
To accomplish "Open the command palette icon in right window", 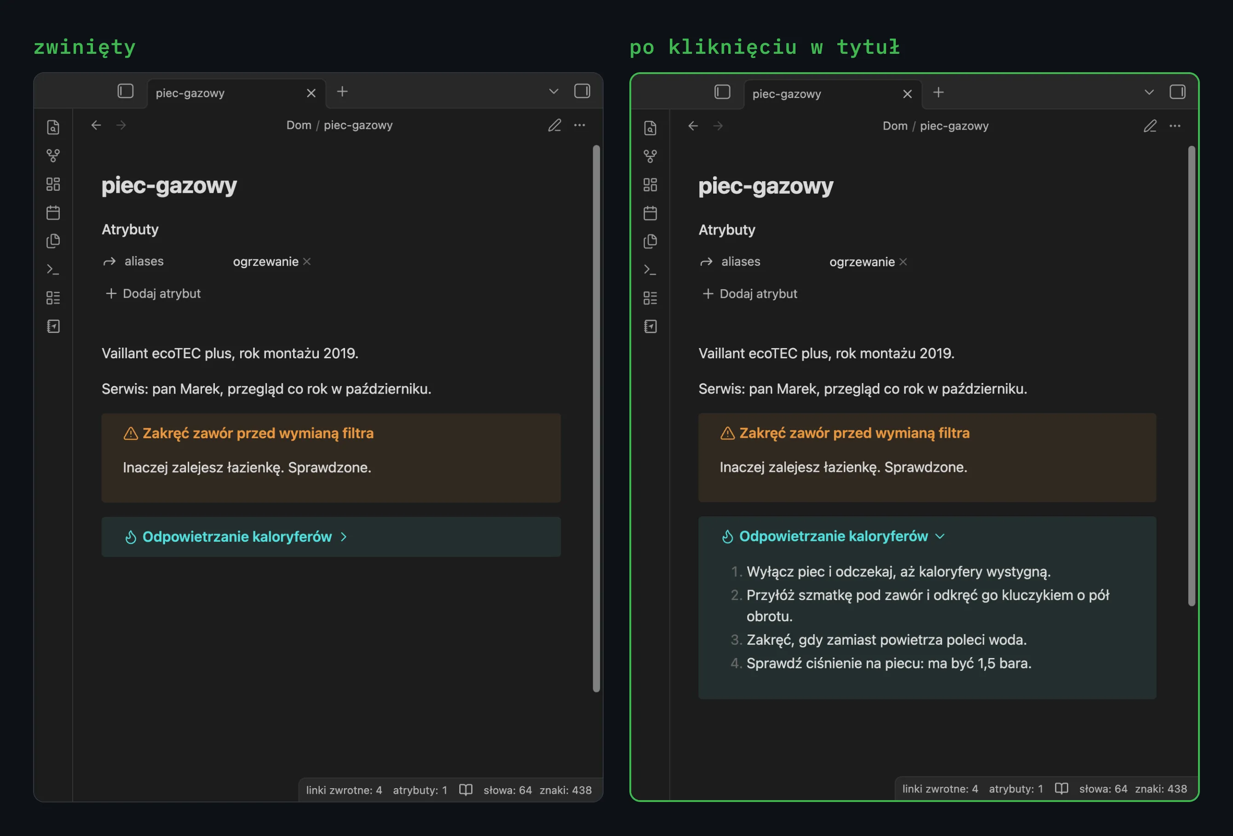I will (x=650, y=270).
